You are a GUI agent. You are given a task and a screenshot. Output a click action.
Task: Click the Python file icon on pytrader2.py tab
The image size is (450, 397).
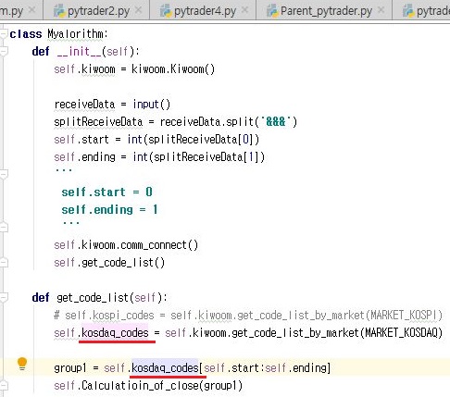59,11
